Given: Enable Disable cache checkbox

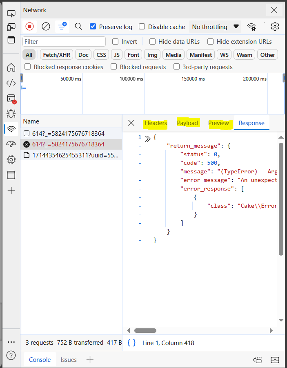Looking at the screenshot, I should tap(142, 27).
